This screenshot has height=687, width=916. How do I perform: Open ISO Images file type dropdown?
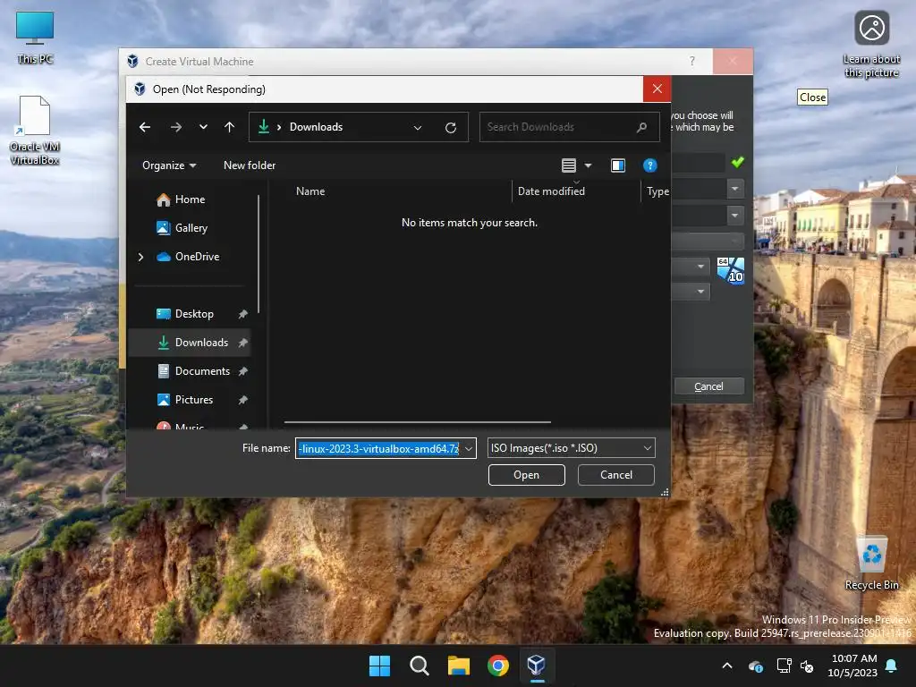click(x=571, y=448)
